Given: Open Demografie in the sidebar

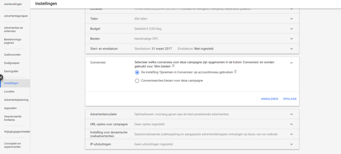Looking at the screenshot, I should point(11,71).
